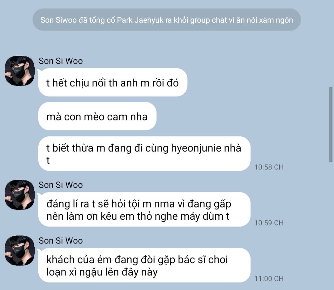Tap the 'mà con mèo cam nha' message
The image size is (334, 290).
pos(97,116)
